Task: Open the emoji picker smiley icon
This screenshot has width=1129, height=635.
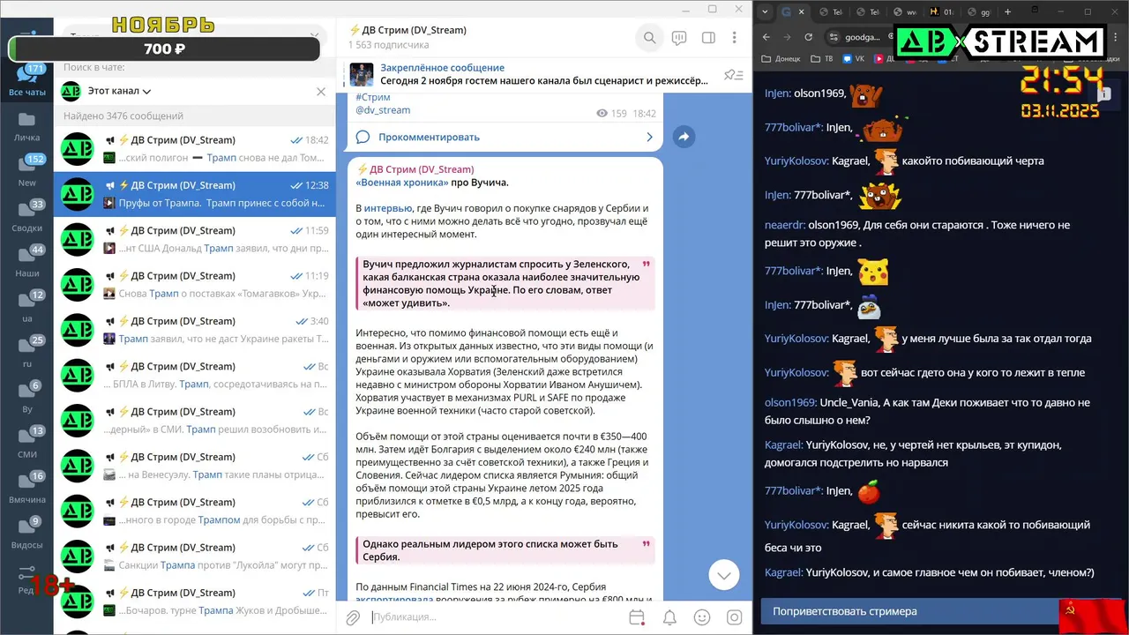Action: click(x=702, y=617)
